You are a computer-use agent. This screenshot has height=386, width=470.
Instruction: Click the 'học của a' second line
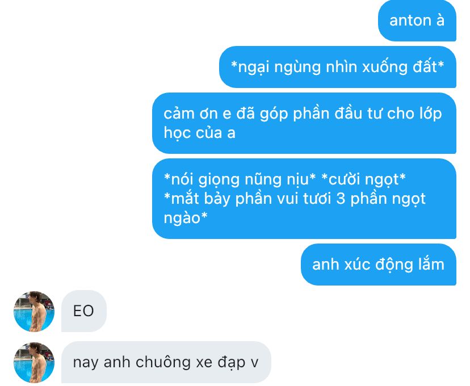point(199,133)
